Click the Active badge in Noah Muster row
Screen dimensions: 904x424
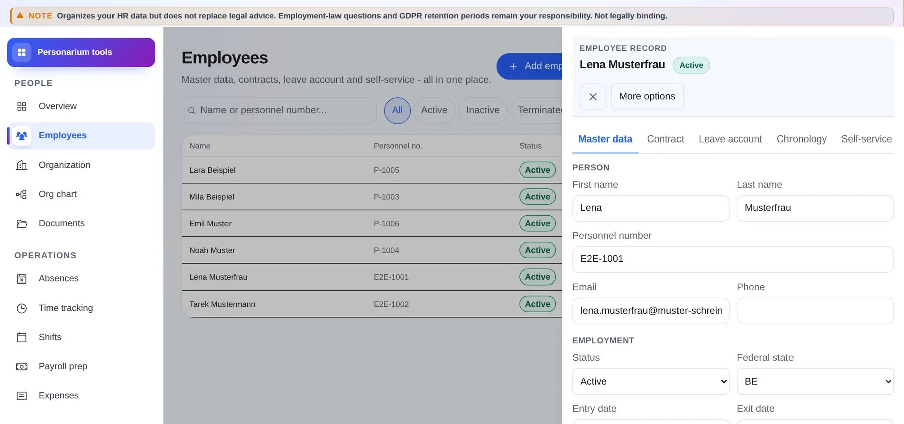[537, 250]
